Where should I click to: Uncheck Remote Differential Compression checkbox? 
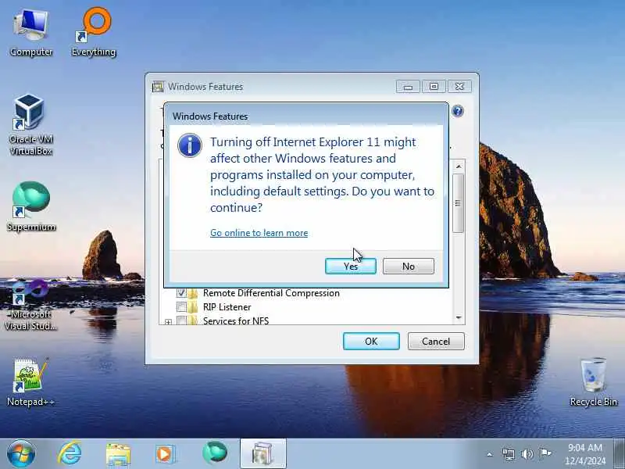click(x=181, y=293)
